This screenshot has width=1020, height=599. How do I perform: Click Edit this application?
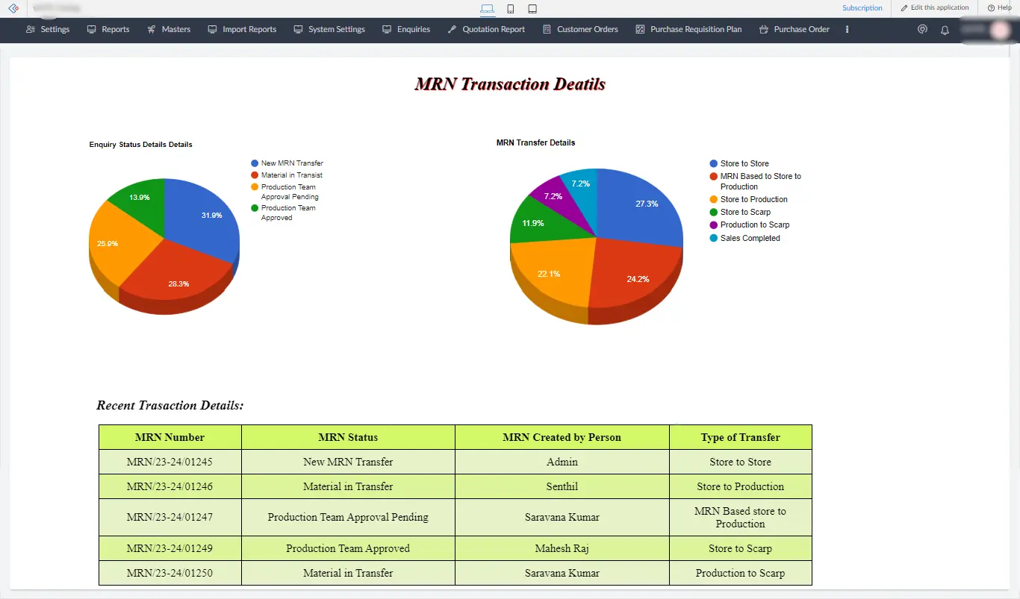[x=934, y=7]
